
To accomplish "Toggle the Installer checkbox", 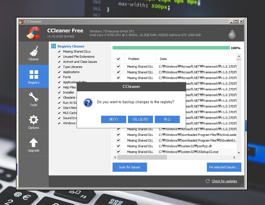I will 59,93.
